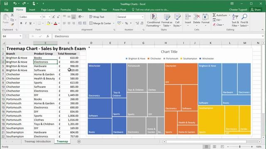
Task: Open Format as Table gallery
Action: click(167, 20)
